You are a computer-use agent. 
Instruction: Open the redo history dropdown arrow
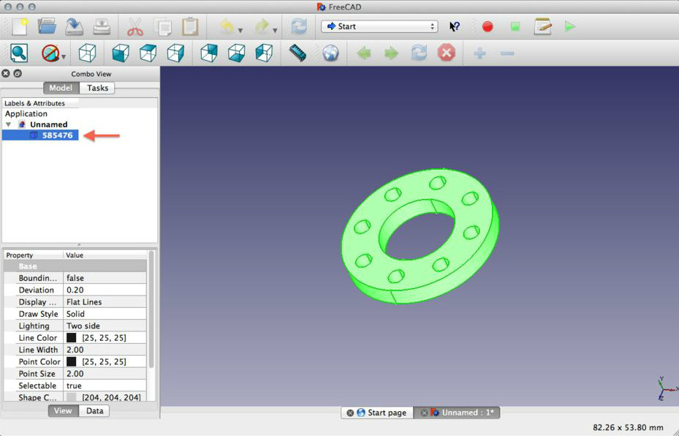click(275, 31)
